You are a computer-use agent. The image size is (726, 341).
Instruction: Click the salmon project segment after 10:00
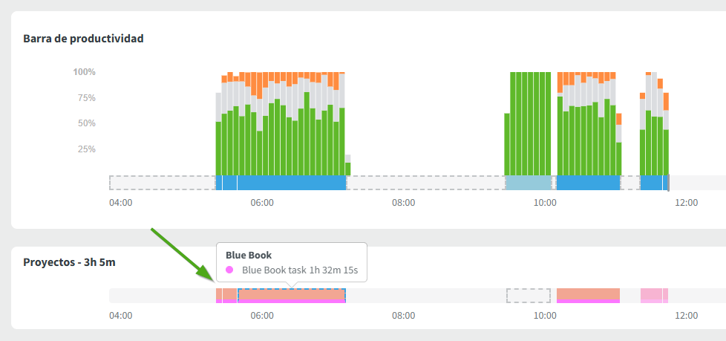(588, 295)
